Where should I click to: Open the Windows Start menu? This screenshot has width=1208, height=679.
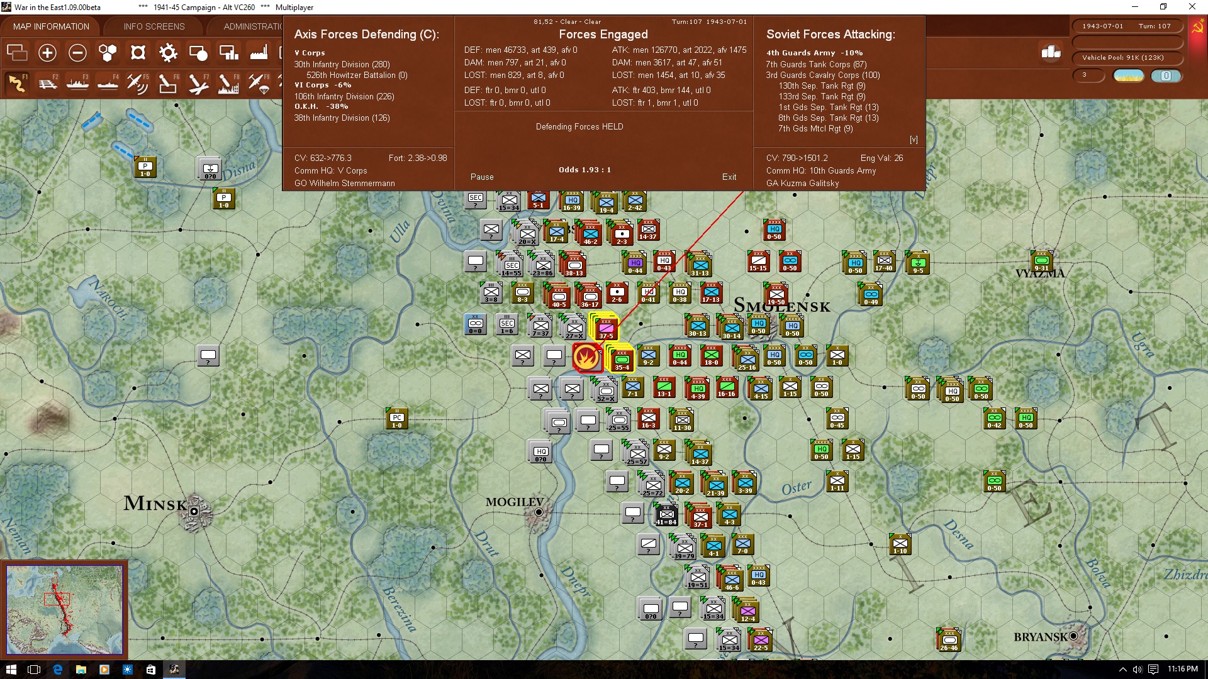pos(11,670)
